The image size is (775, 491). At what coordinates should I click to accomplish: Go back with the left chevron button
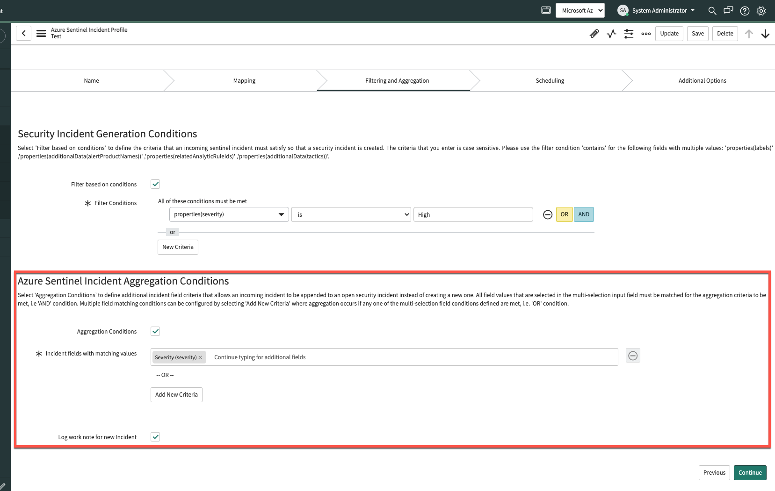[24, 34]
